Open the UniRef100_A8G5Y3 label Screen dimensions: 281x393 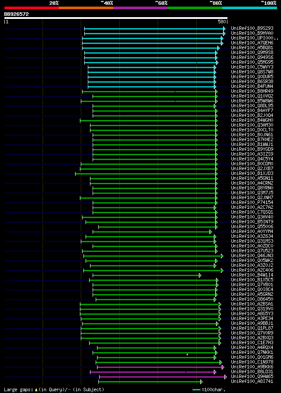[x=252, y=313]
